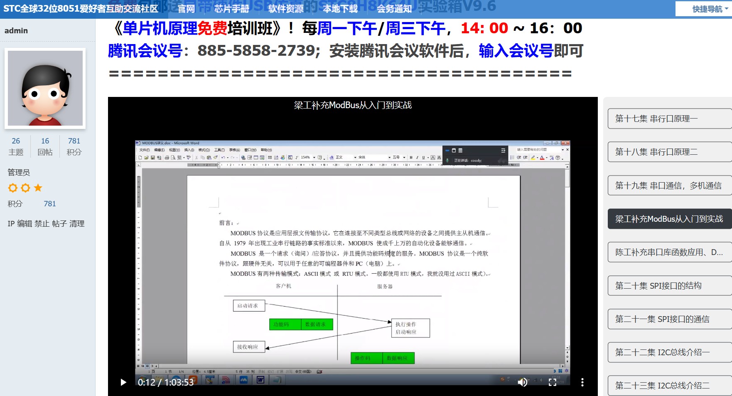Viewport: 732px width, 396px height.
Task: Click the admin avatar picture
Action: (x=45, y=88)
